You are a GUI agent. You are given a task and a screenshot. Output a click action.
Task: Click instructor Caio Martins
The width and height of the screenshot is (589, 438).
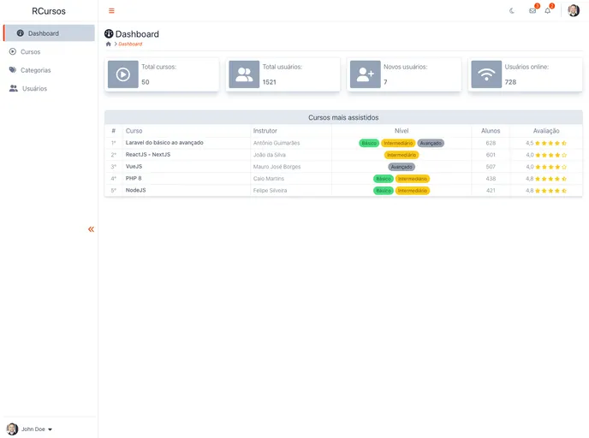pyautogui.click(x=269, y=179)
